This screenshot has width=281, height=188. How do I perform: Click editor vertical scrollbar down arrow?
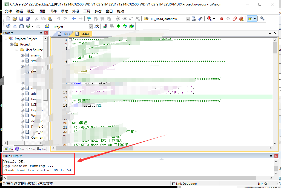275,144
